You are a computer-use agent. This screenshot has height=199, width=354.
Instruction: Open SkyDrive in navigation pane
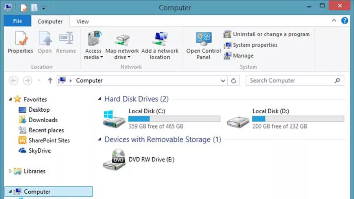(39, 151)
